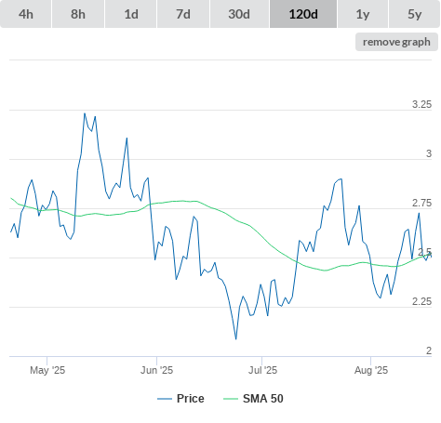Image resolution: width=441 pixels, height=423 pixels.
Task: Choose the 1d time range tab
Action: click(131, 14)
